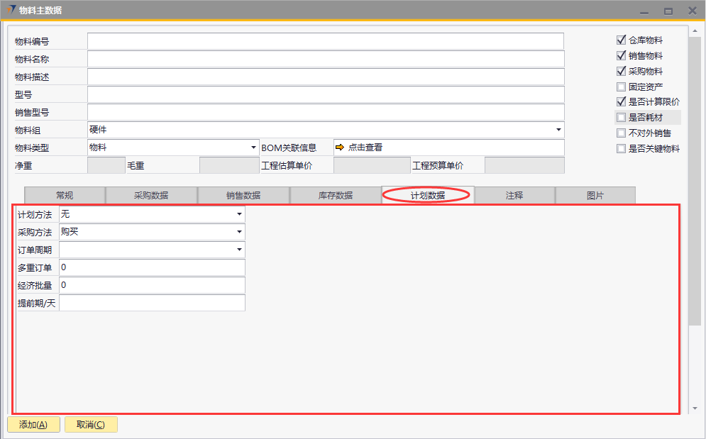This screenshot has height=439, width=706.
Task: Open the 采购方法 dropdown
Action: point(239,232)
